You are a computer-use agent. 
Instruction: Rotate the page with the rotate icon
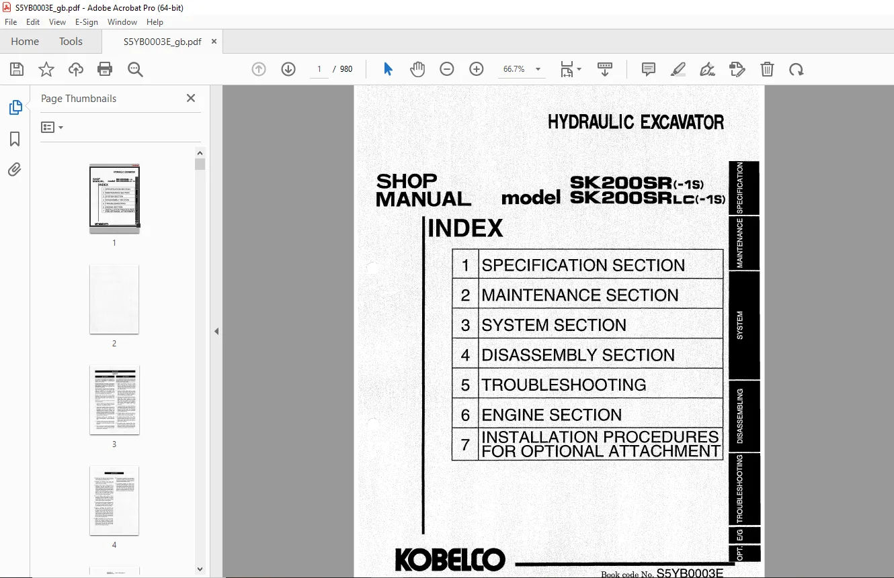point(797,69)
